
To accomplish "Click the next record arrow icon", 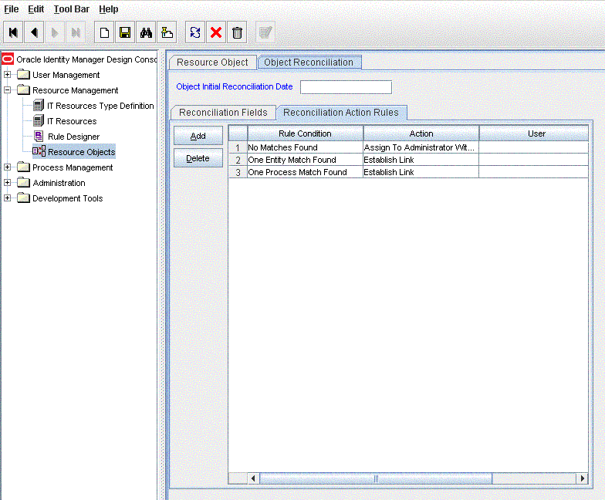I will (55, 32).
